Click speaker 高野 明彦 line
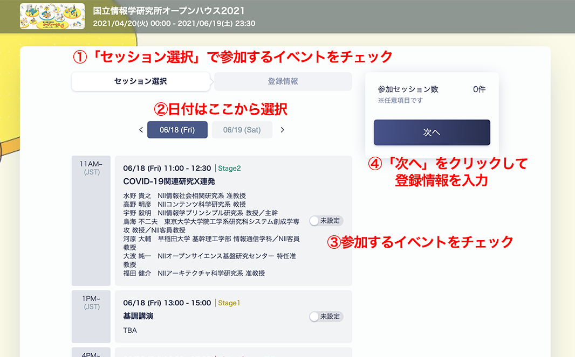Screen dimensions: 575x357 click(x=184, y=204)
